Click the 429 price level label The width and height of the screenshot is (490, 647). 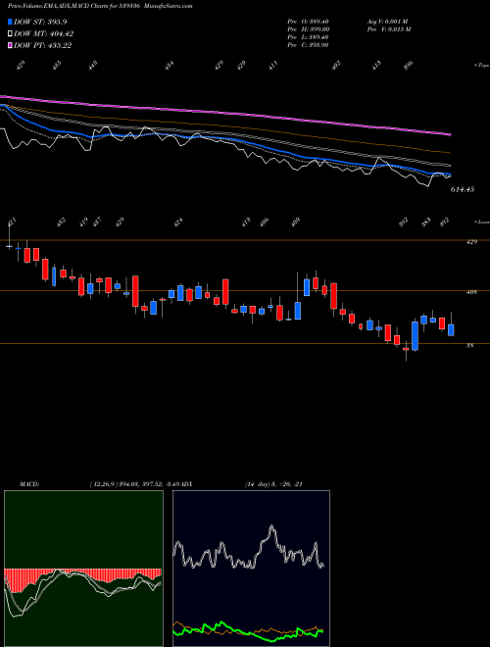(x=471, y=242)
